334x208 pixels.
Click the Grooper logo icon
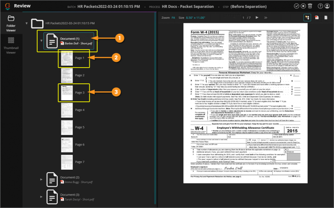pyautogui.click(x=8, y=6)
